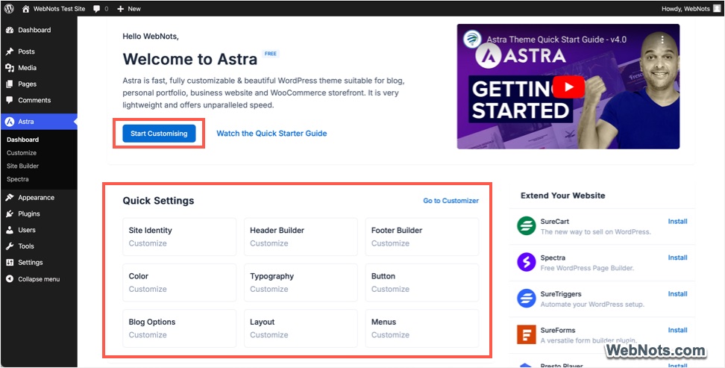The height and width of the screenshot is (368, 725).
Task: Click the user avatar in admin bar
Action: coord(717,8)
